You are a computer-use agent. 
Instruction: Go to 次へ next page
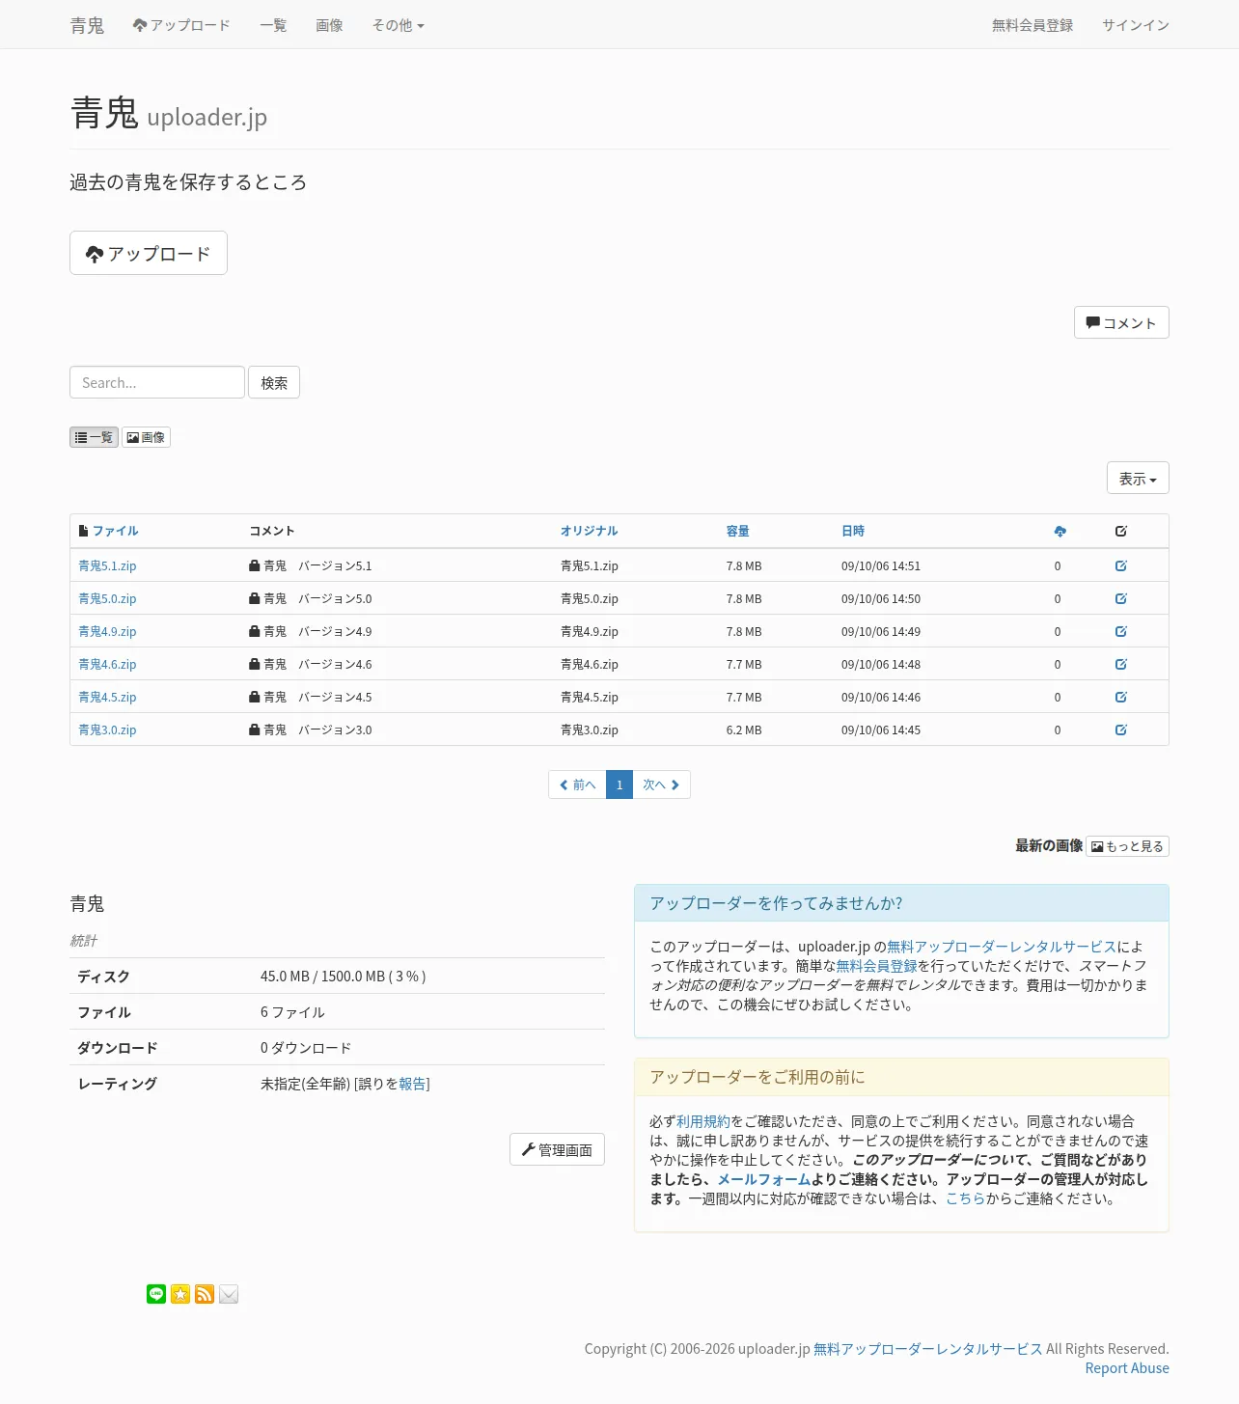tap(661, 785)
